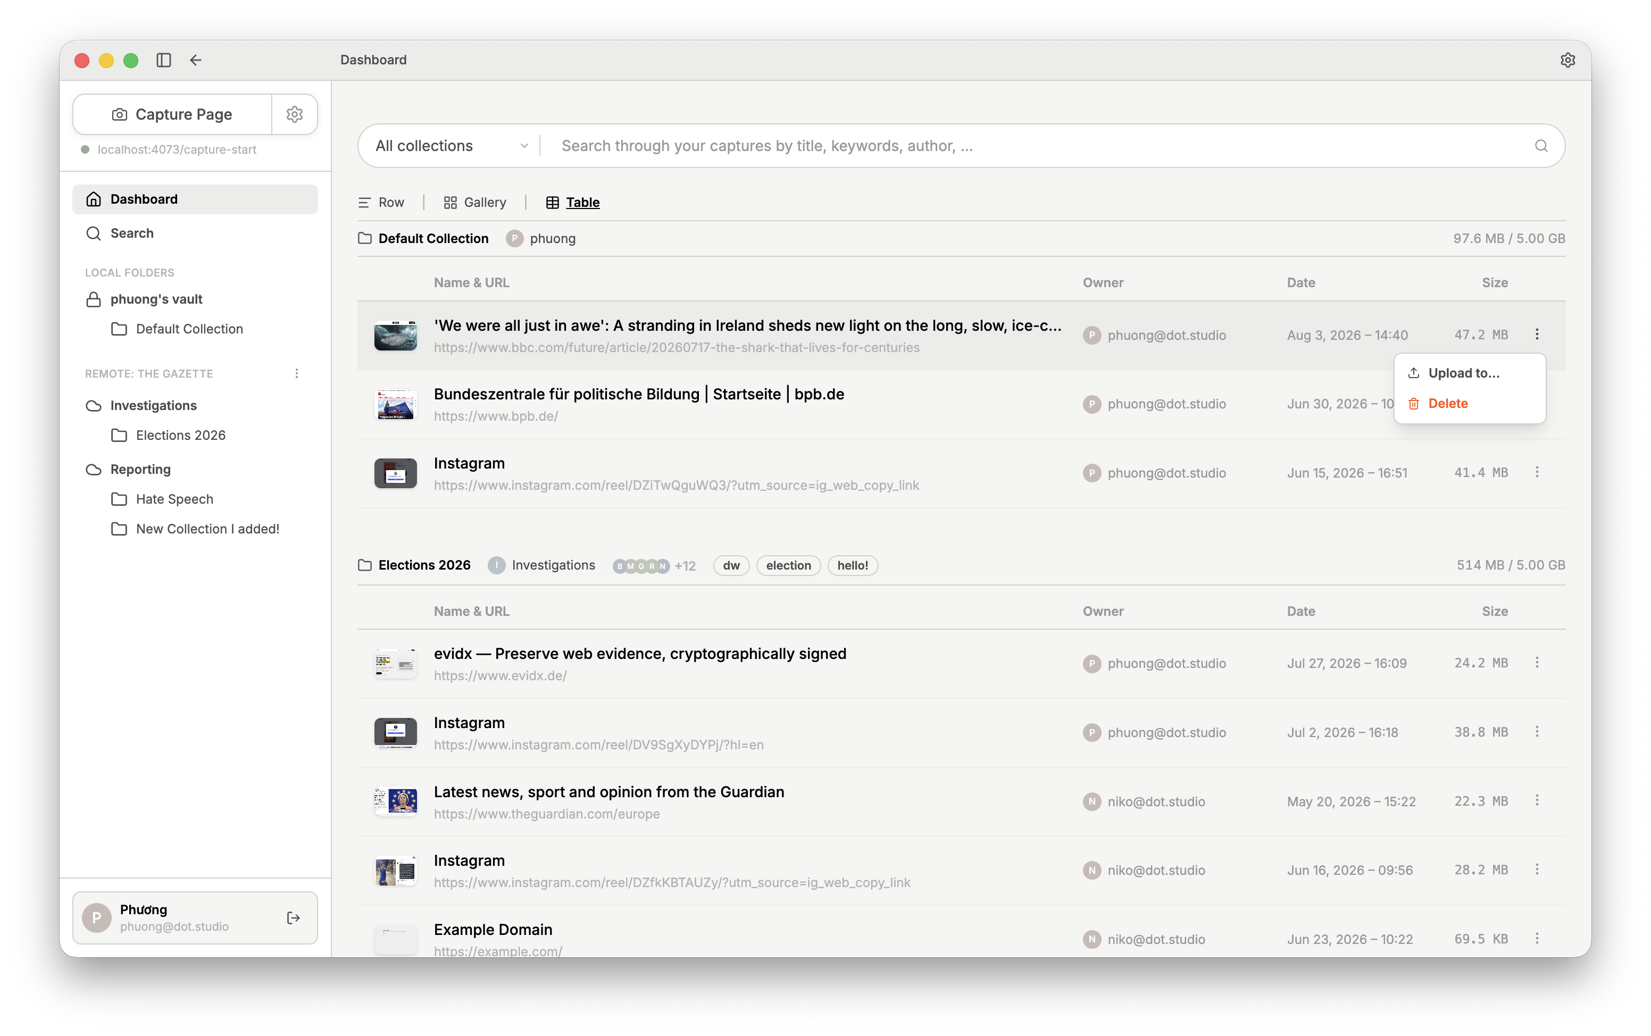The width and height of the screenshot is (1651, 1036).
Task: Click the Size column header in Default Collection
Action: (x=1495, y=283)
